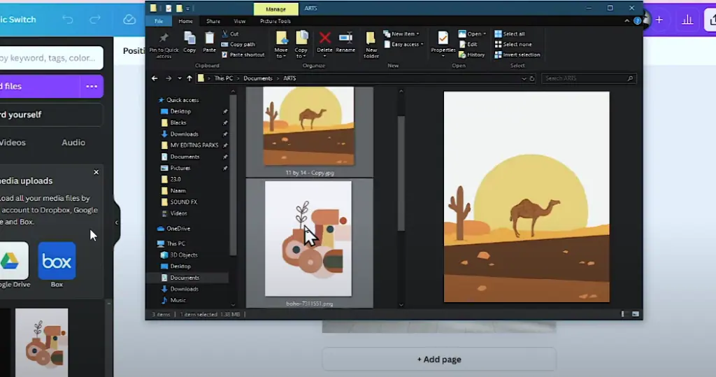Click Select all in the ribbon
Screen dimensions: 716x377
coord(513,34)
